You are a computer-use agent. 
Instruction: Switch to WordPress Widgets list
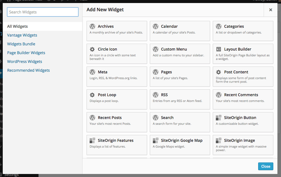(x=24, y=62)
